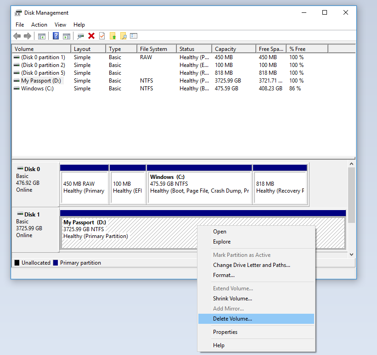Click drive icon beside (Disk 0 partition 5)

click(17, 73)
